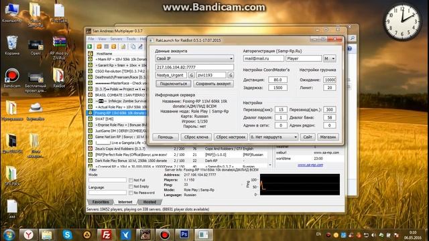Click Сброс ключа button

click(196, 137)
